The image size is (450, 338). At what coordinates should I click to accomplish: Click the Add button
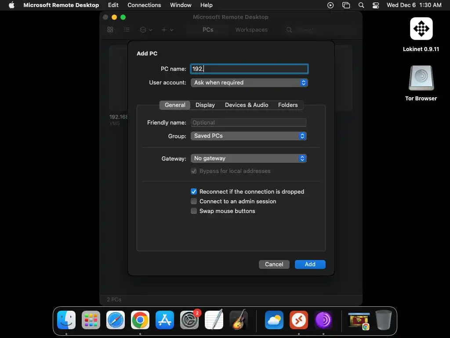pyautogui.click(x=310, y=265)
